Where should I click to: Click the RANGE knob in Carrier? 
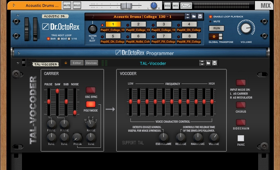[x=91, y=124]
